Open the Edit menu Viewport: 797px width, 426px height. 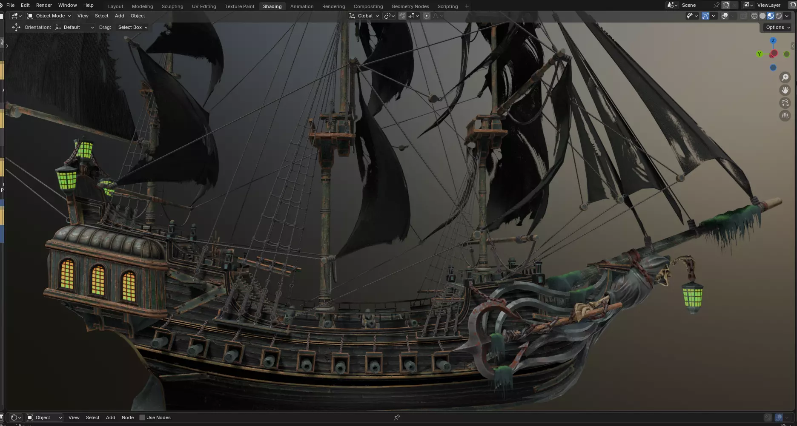(x=25, y=5)
